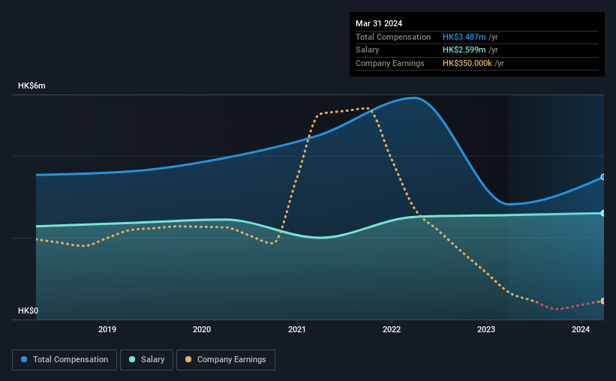Click the HK$2.599m salary value
This screenshot has height=381, width=616.
tap(464, 50)
